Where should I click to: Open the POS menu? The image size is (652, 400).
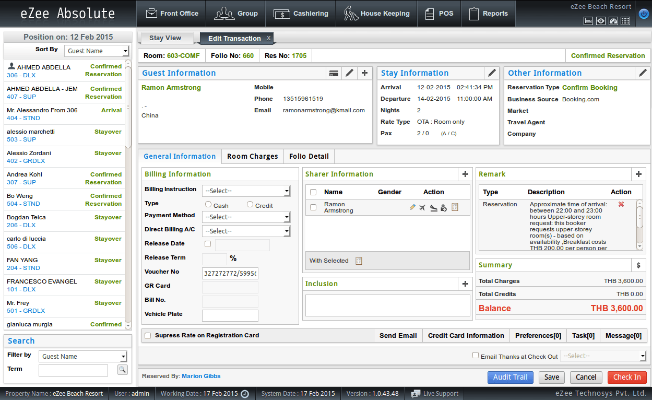pos(438,14)
